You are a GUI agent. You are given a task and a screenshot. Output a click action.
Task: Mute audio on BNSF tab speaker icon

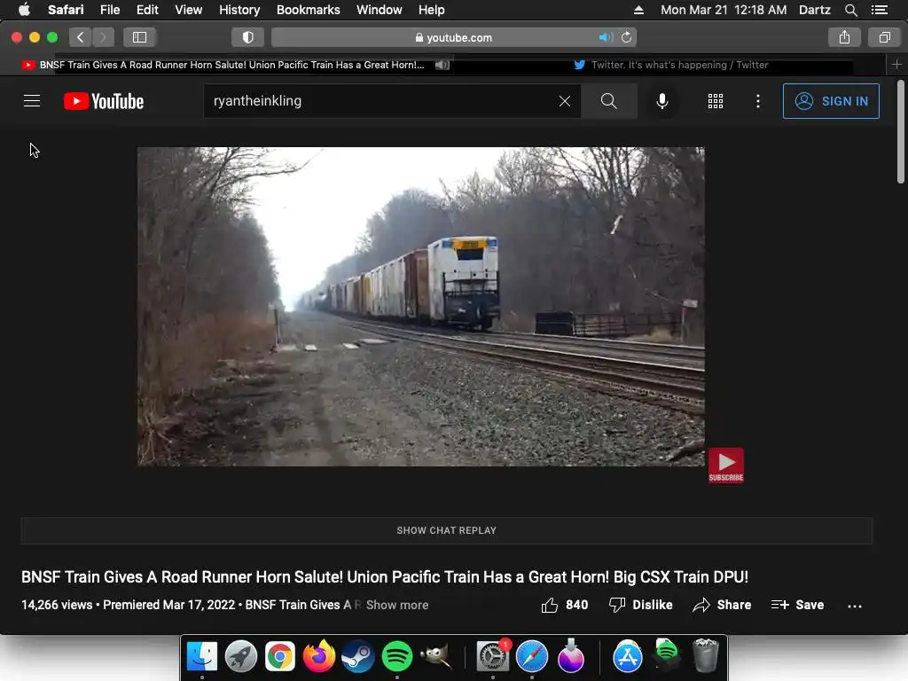[442, 65]
